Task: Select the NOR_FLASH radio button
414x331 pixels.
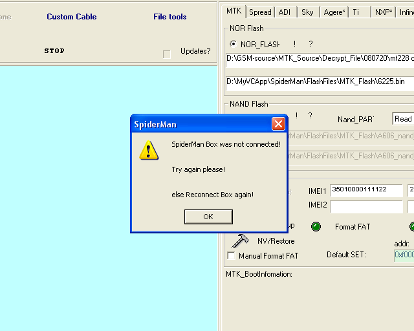Action: [233, 44]
